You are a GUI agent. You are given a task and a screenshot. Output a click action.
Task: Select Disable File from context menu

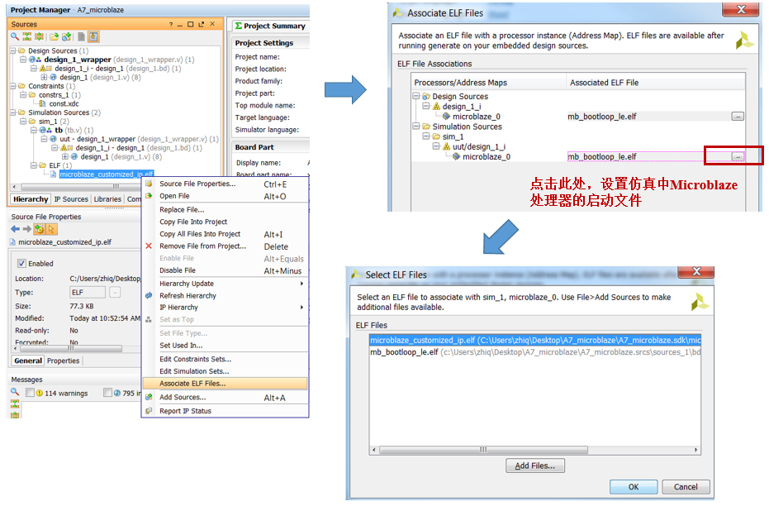pyautogui.click(x=225, y=270)
